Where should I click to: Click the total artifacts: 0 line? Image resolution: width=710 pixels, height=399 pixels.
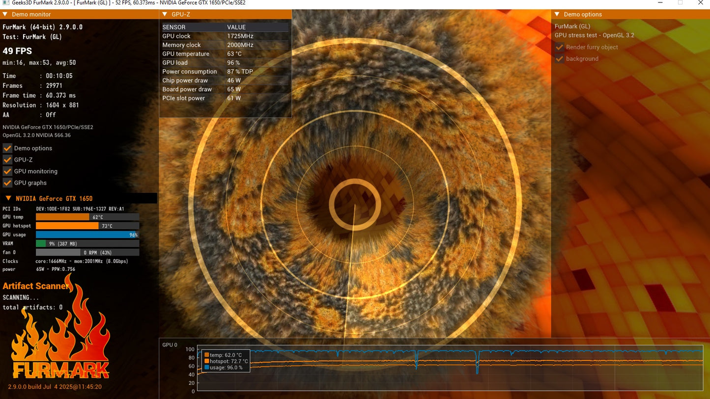(x=32, y=307)
